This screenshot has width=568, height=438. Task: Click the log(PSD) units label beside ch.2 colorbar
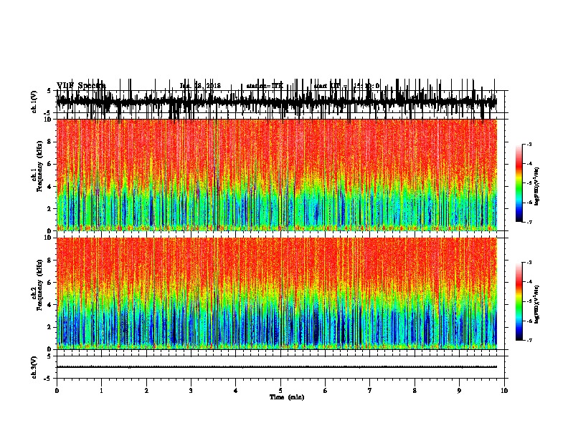pyautogui.click(x=537, y=304)
